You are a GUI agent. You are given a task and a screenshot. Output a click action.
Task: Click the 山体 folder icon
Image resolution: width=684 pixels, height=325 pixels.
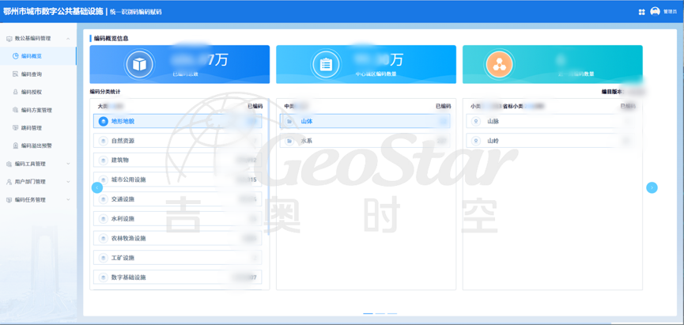(290, 122)
